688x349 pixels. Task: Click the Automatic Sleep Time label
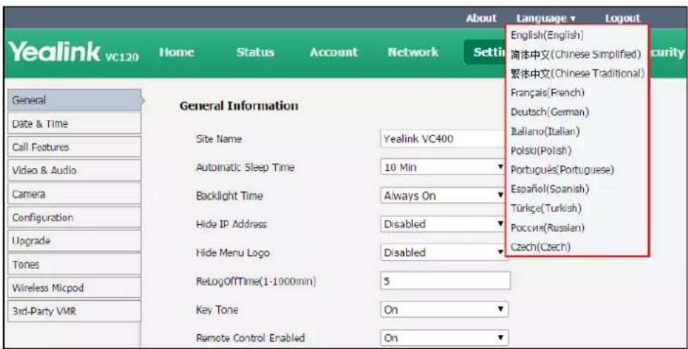pos(245,167)
